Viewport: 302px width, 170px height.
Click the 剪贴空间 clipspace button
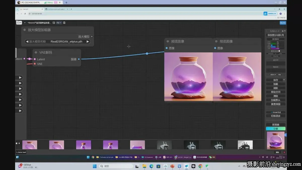[276, 92]
